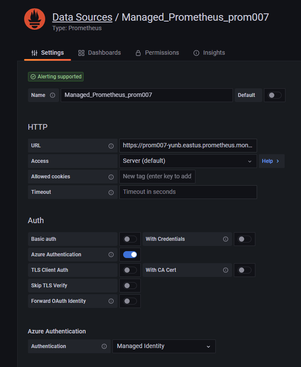The width and height of the screenshot is (301, 367).
Task: Expand the Help section next to Access
Action: click(x=271, y=161)
